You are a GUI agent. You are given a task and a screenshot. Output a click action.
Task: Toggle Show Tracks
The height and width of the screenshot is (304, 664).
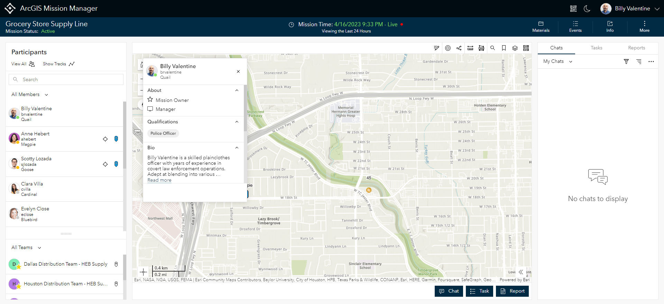(58, 64)
